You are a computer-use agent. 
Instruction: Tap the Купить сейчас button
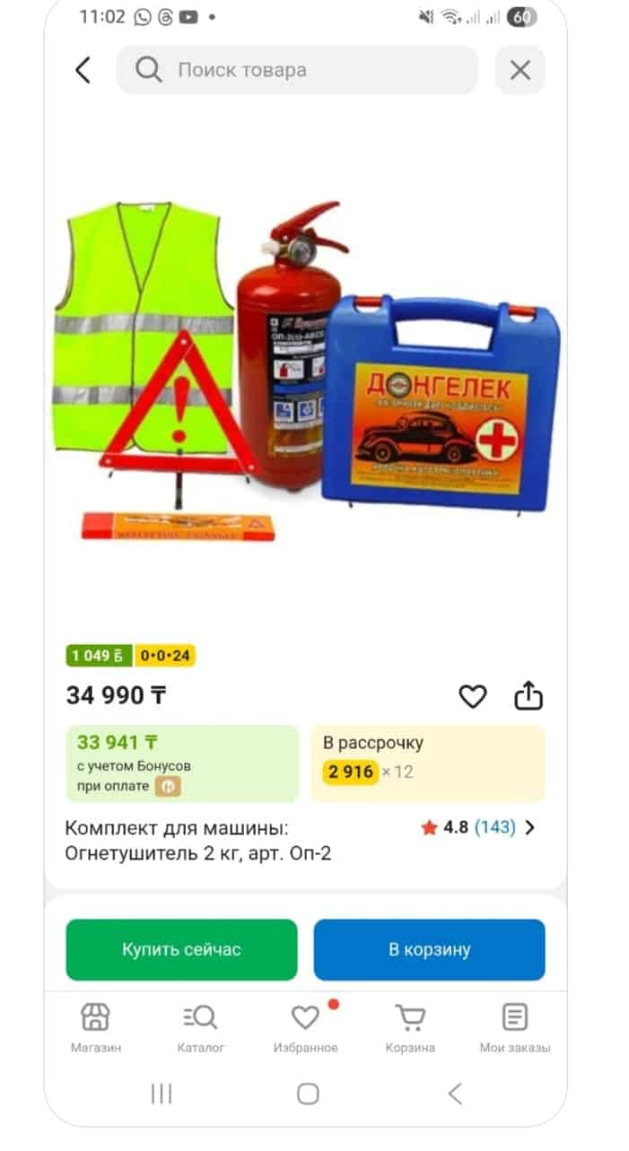[181, 949]
